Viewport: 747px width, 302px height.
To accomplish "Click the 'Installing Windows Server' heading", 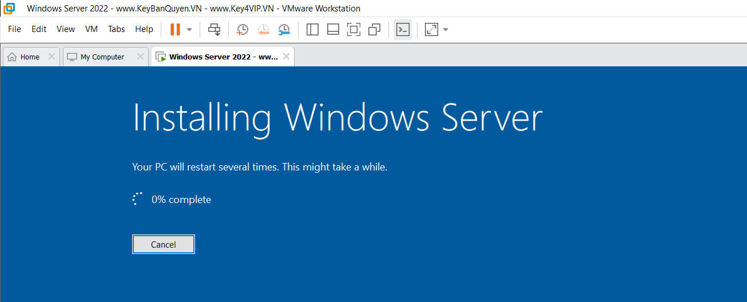I will [x=337, y=118].
